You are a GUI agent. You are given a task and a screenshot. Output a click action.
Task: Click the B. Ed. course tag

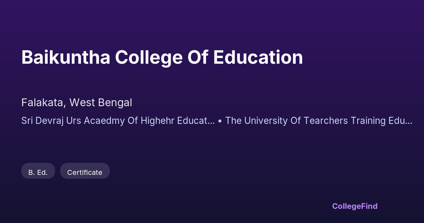click(x=38, y=172)
